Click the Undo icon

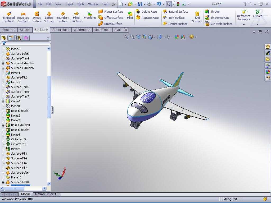tap(159, 4)
